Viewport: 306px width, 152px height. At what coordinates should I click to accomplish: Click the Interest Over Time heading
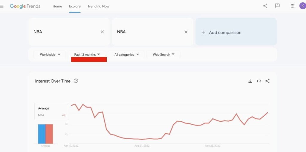[x=53, y=81]
